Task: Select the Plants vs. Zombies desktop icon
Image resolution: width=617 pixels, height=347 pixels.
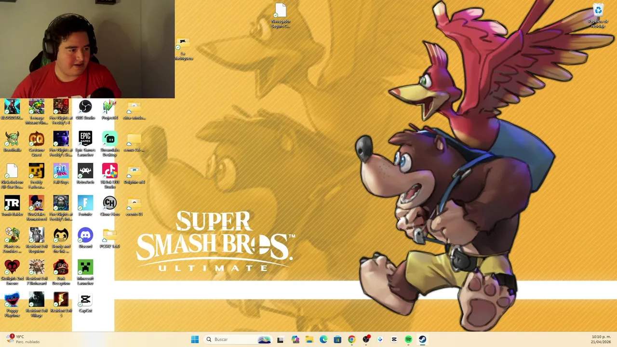Action: (12, 240)
